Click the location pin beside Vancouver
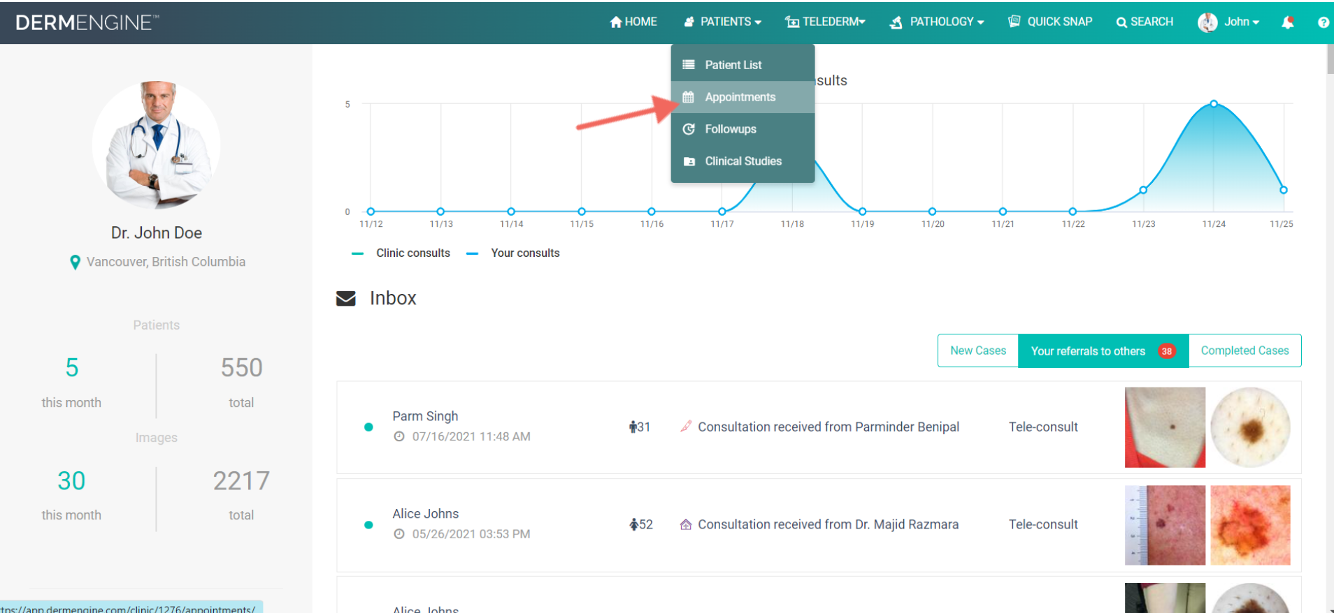This screenshot has width=1334, height=613. pyautogui.click(x=75, y=263)
